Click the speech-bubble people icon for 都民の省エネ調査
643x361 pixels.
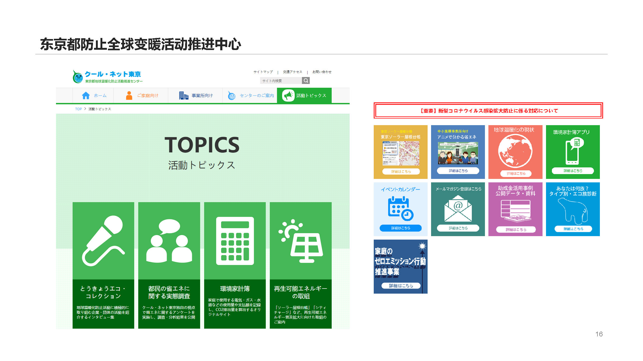tap(169, 241)
